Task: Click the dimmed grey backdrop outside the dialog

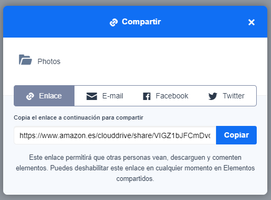Action: click(135, 198)
